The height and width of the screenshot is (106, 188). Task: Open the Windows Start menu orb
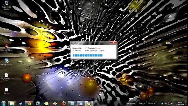pos(4,103)
